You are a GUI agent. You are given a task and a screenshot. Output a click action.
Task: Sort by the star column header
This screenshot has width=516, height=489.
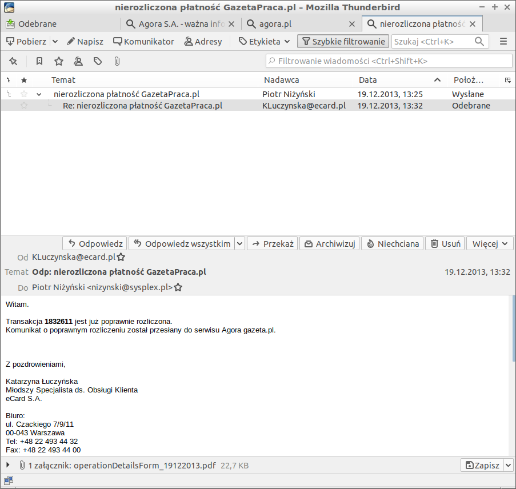(24, 80)
